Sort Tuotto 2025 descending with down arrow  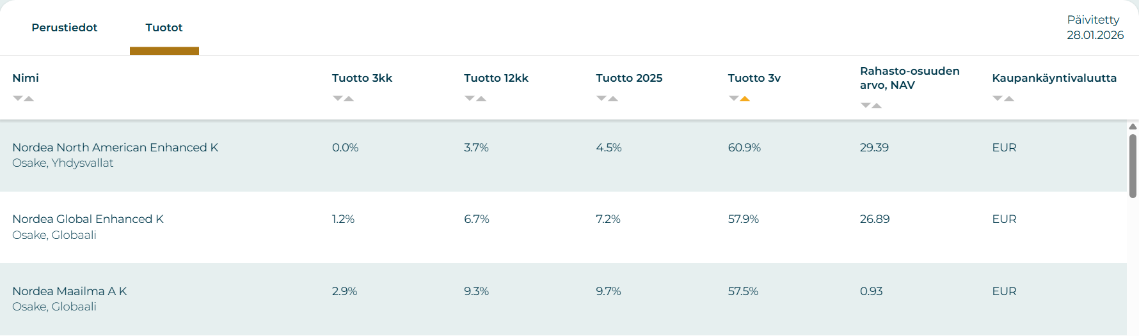click(x=601, y=98)
